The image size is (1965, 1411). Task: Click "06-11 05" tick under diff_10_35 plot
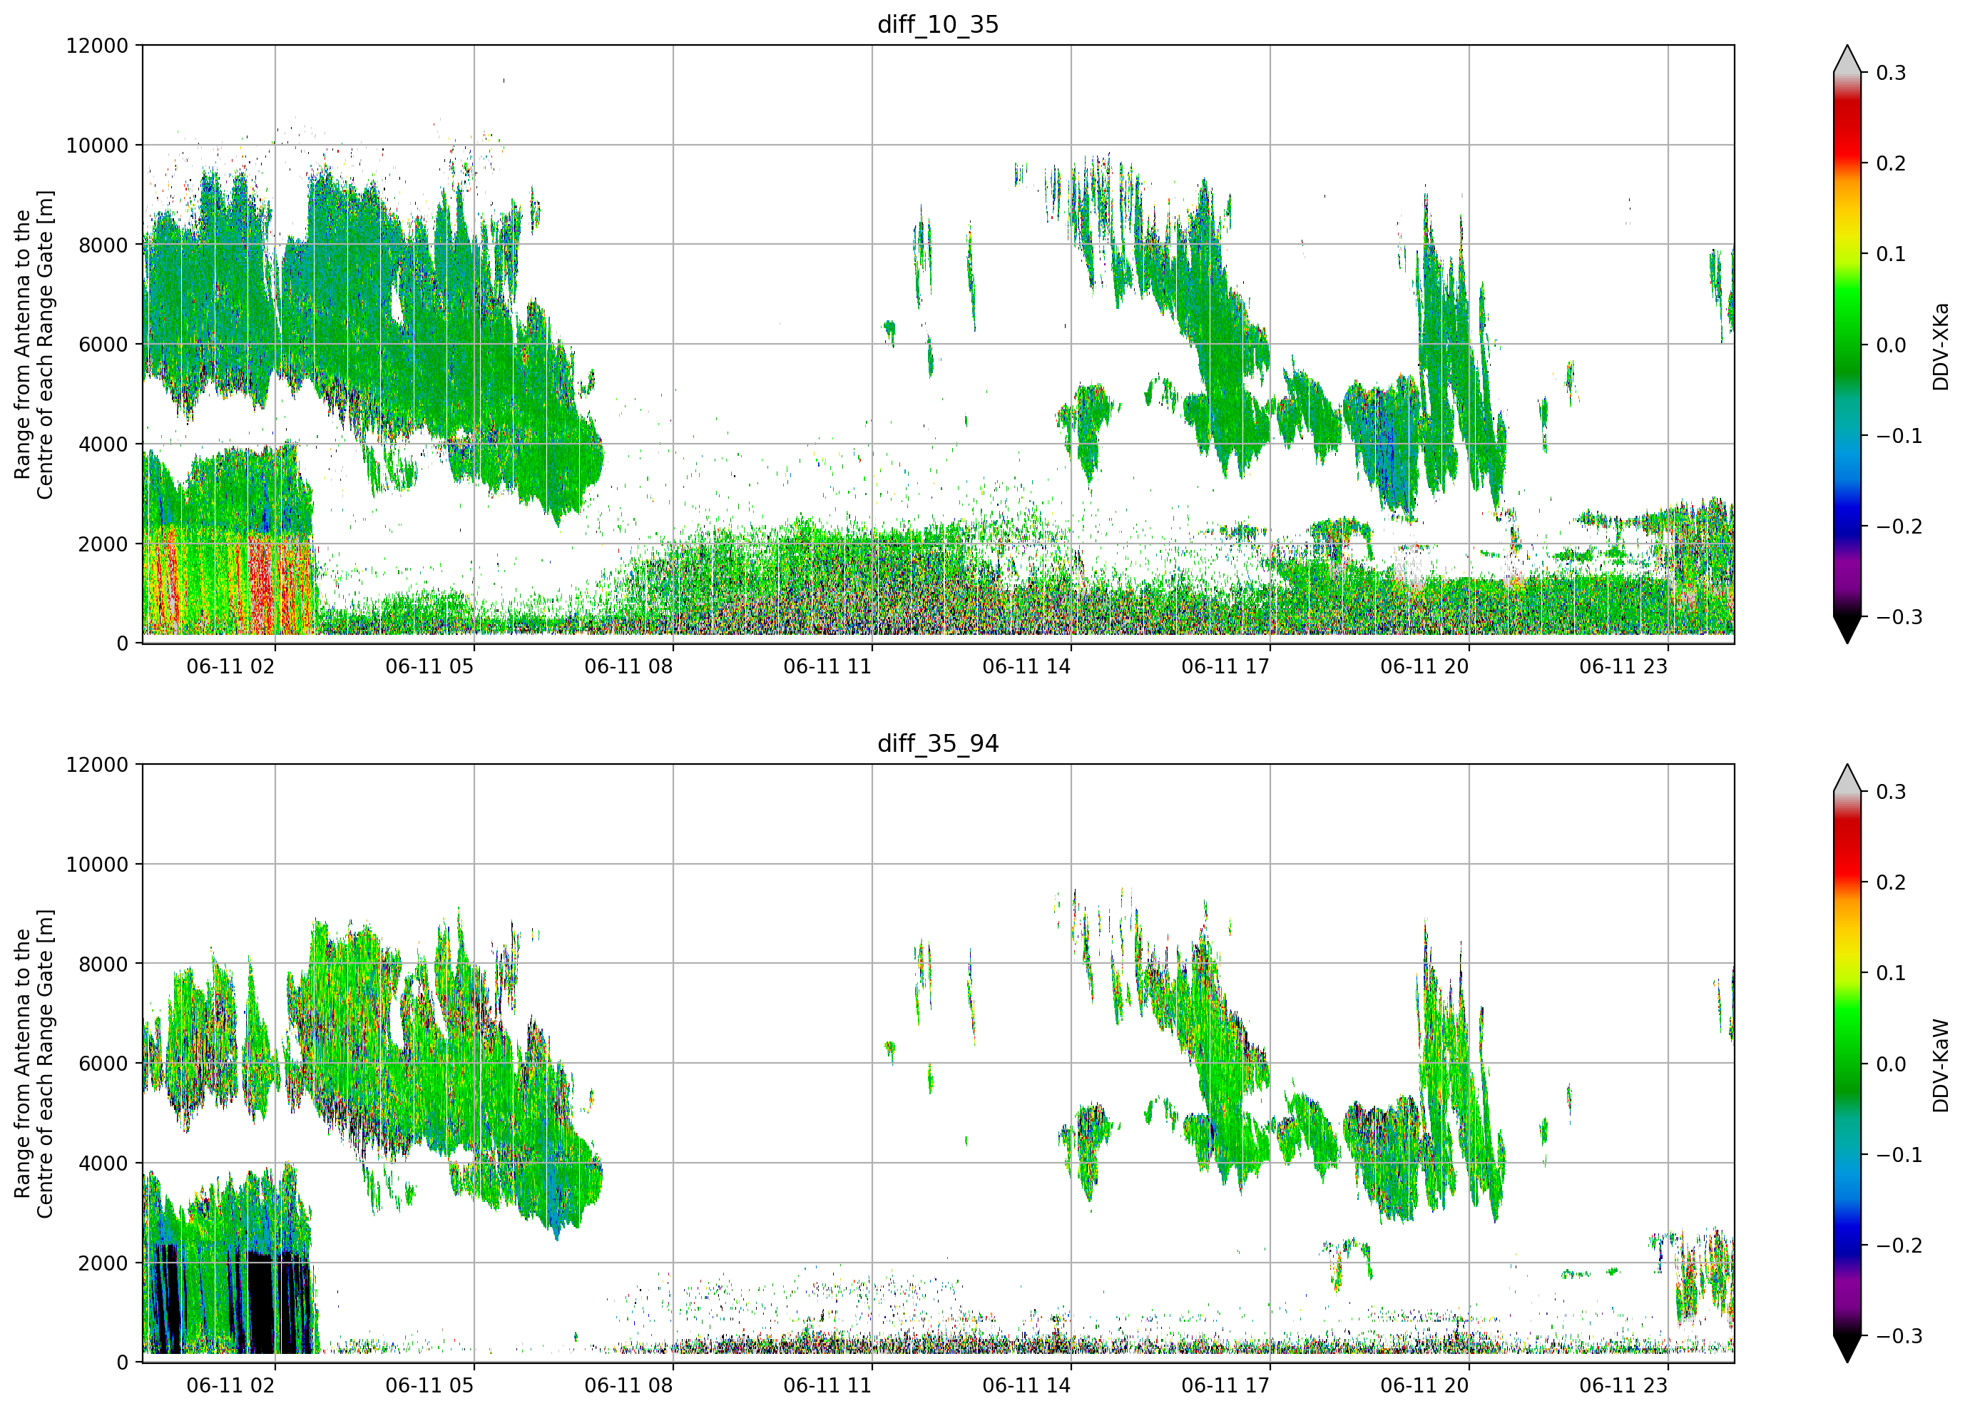click(430, 666)
